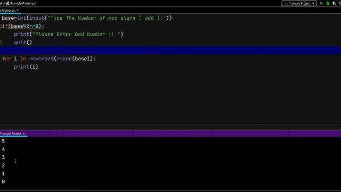Click on the quit() statement
Screen dimensions: 341x192
(x=23, y=43)
